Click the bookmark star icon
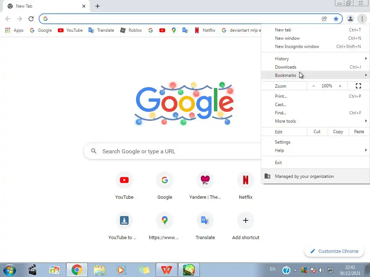The height and width of the screenshot is (277, 370). 336,19
